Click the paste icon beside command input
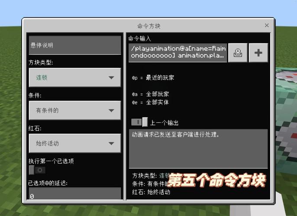This screenshot has height=216, width=297. [238, 53]
